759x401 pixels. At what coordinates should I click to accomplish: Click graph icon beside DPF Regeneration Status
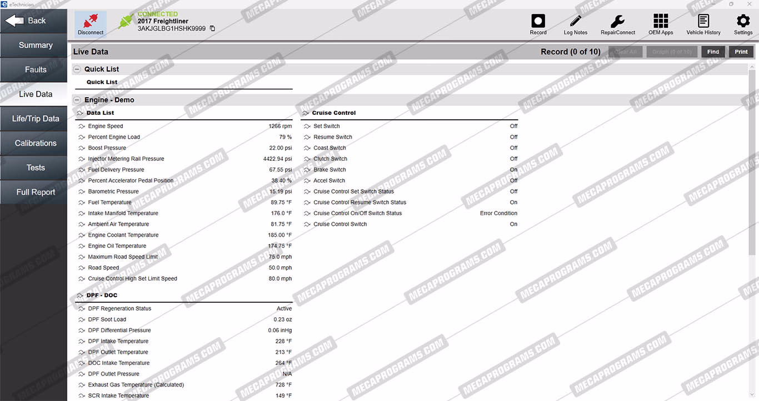[82, 308]
